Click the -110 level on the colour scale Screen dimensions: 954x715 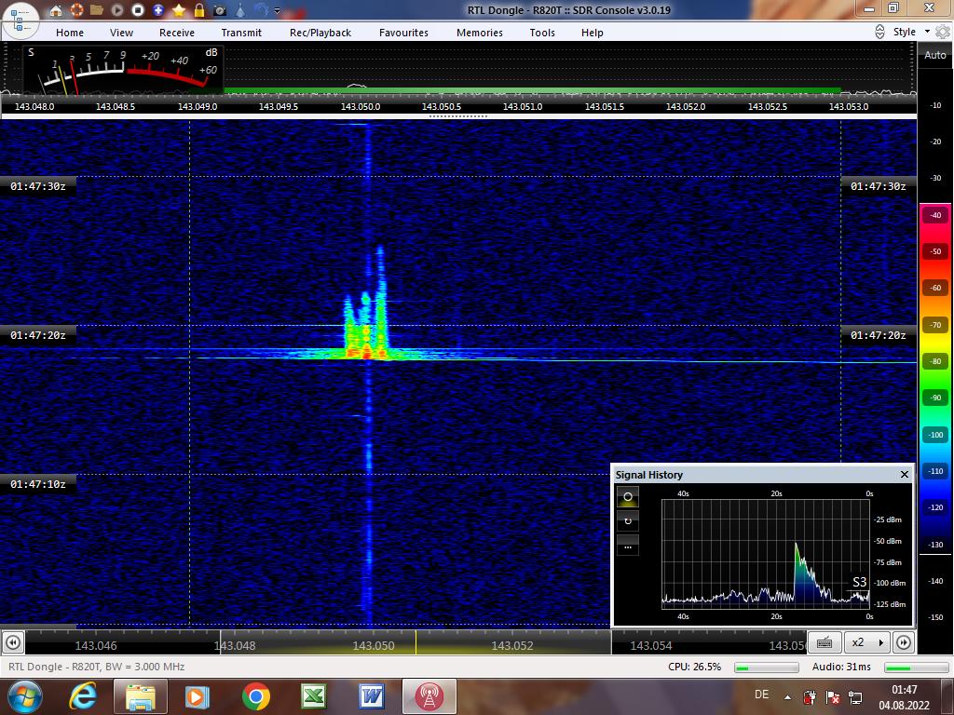pos(935,471)
